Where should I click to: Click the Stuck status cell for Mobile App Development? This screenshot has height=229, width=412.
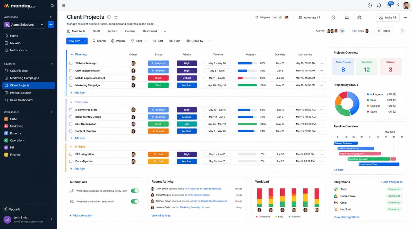pos(158,78)
